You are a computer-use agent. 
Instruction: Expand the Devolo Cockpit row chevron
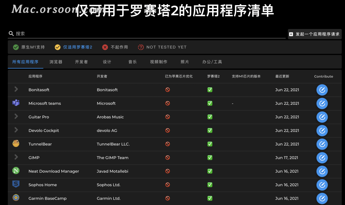pos(16,130)
